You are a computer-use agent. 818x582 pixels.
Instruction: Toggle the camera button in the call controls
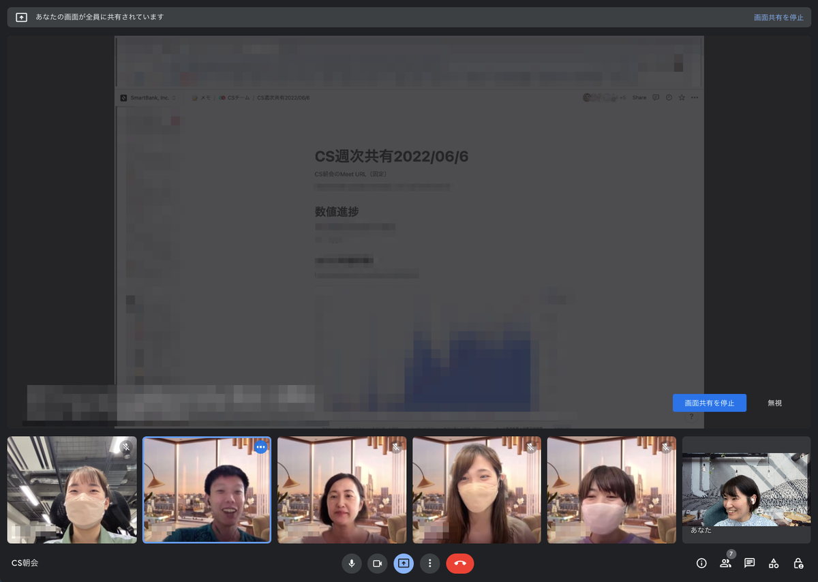pyautogui.click(x=377, y=564)
